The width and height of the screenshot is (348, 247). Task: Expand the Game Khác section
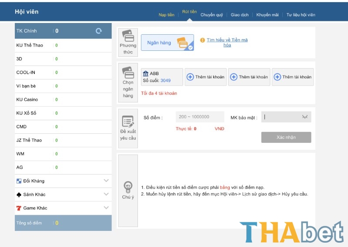coord(106,207)
